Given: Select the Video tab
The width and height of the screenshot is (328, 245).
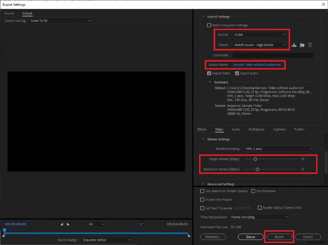Looking at the screenshot, I should (x=219, y=129).
